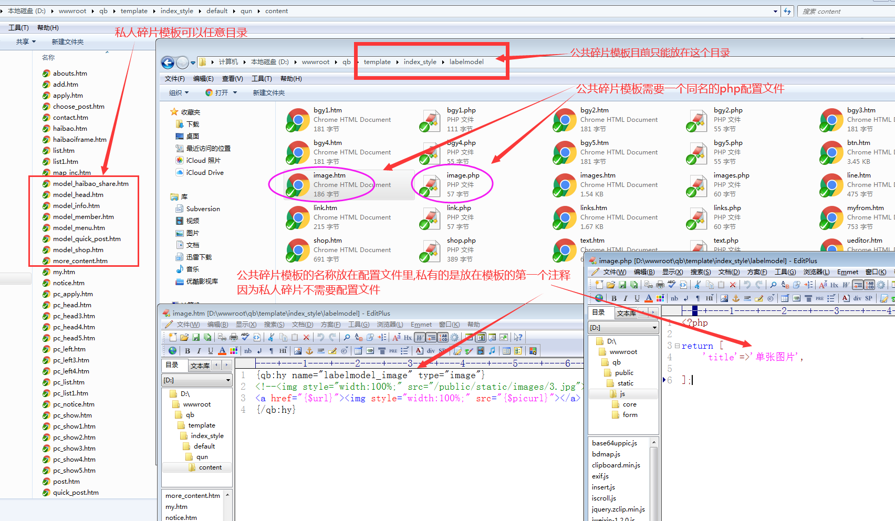Image resolution: width=895 pixels, height=521 pixels.
Task: Toggle line numbers in image.php EditPlus
Action: pyautogui.click(x=869, y=285)
